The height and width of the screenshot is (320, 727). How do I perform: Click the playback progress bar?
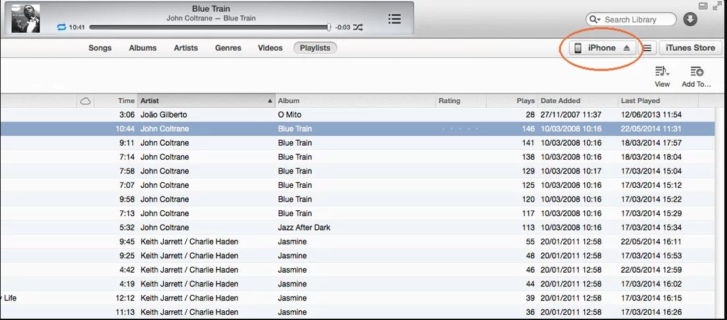pyautogui.click(x=209, y=28)
